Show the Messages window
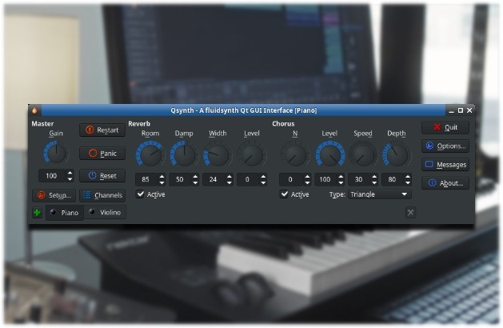 tap(445, 165)
